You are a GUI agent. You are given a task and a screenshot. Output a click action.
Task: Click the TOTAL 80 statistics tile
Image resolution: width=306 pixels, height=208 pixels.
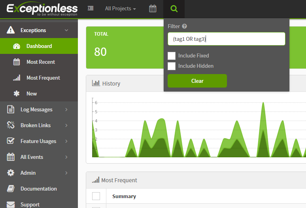[x=125, y=48]
